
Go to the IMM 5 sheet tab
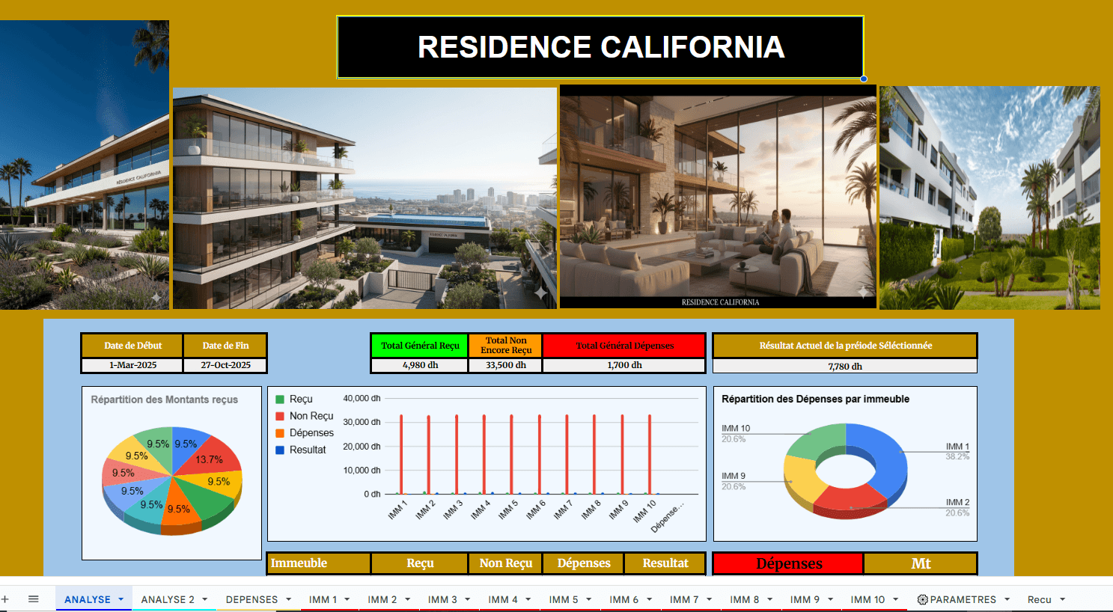click(563, 599)
